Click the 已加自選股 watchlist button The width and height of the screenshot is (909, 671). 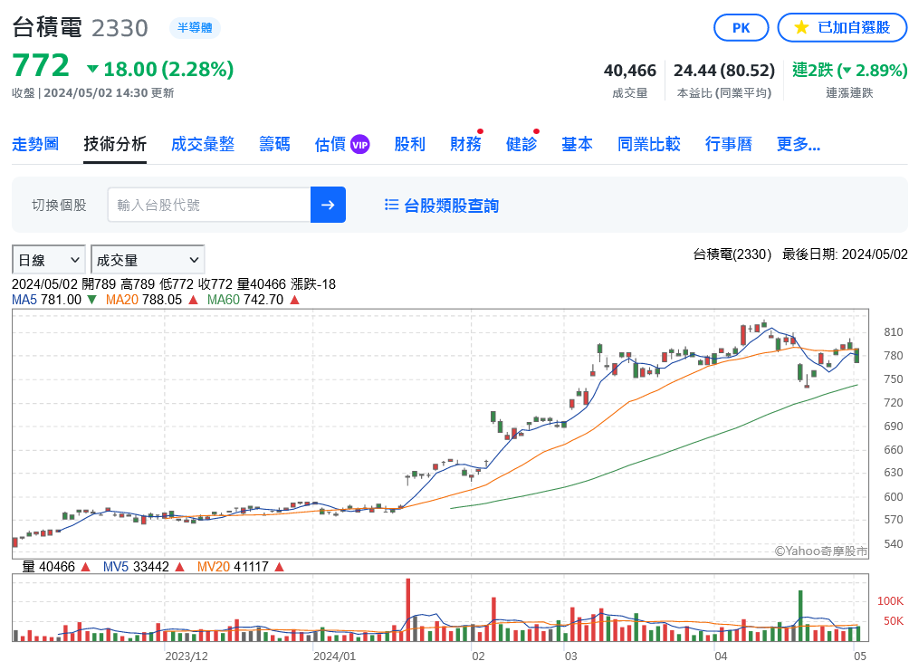coord(842,28)
